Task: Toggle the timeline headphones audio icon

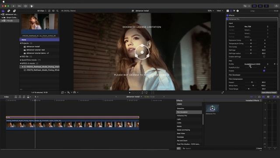Action: coord(259,97)
